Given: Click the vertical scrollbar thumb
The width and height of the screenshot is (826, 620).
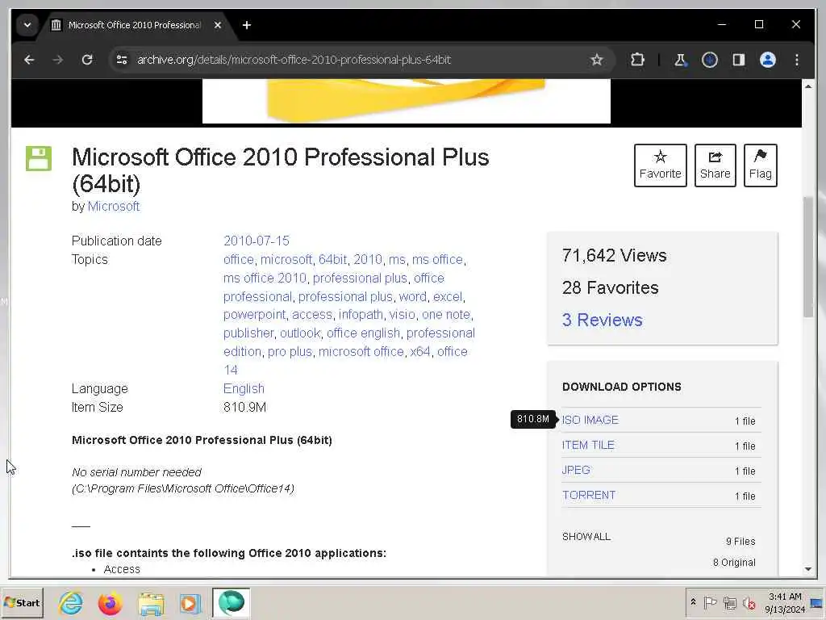Looking at the screenshot, I should (808, 257).
